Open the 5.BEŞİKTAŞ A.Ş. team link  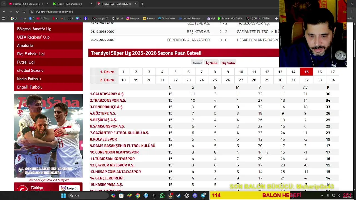(x=103, y=120)
